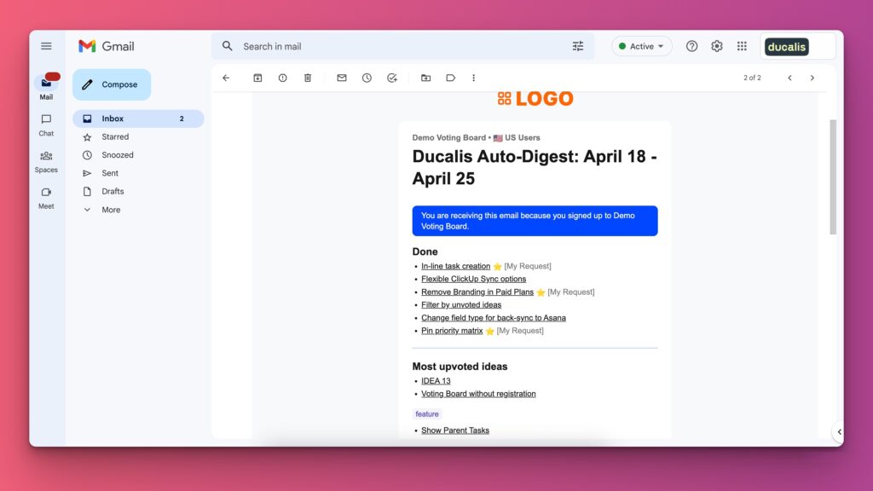Snooze this email with the clock icon
The width and height of the screenshot is (873, 491).
click(x=367, y=78)
